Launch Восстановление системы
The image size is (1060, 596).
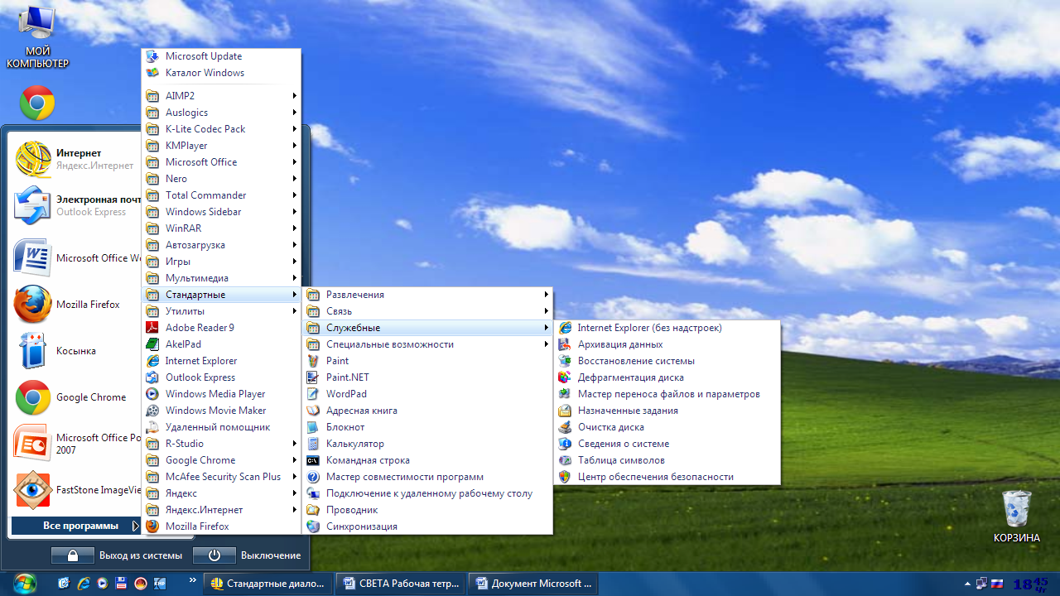click(x=667, y=361)
